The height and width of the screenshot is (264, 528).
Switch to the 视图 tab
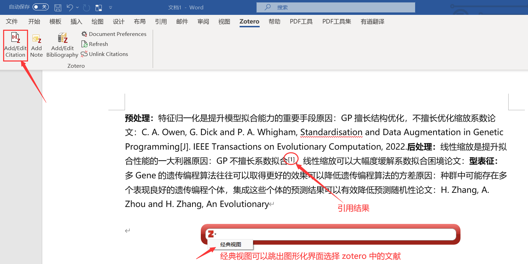(x=224, y=21)
